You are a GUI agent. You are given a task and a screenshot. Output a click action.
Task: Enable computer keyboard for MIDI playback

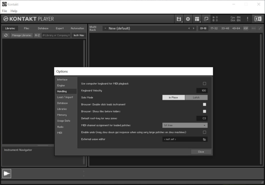tap(204, 84)
